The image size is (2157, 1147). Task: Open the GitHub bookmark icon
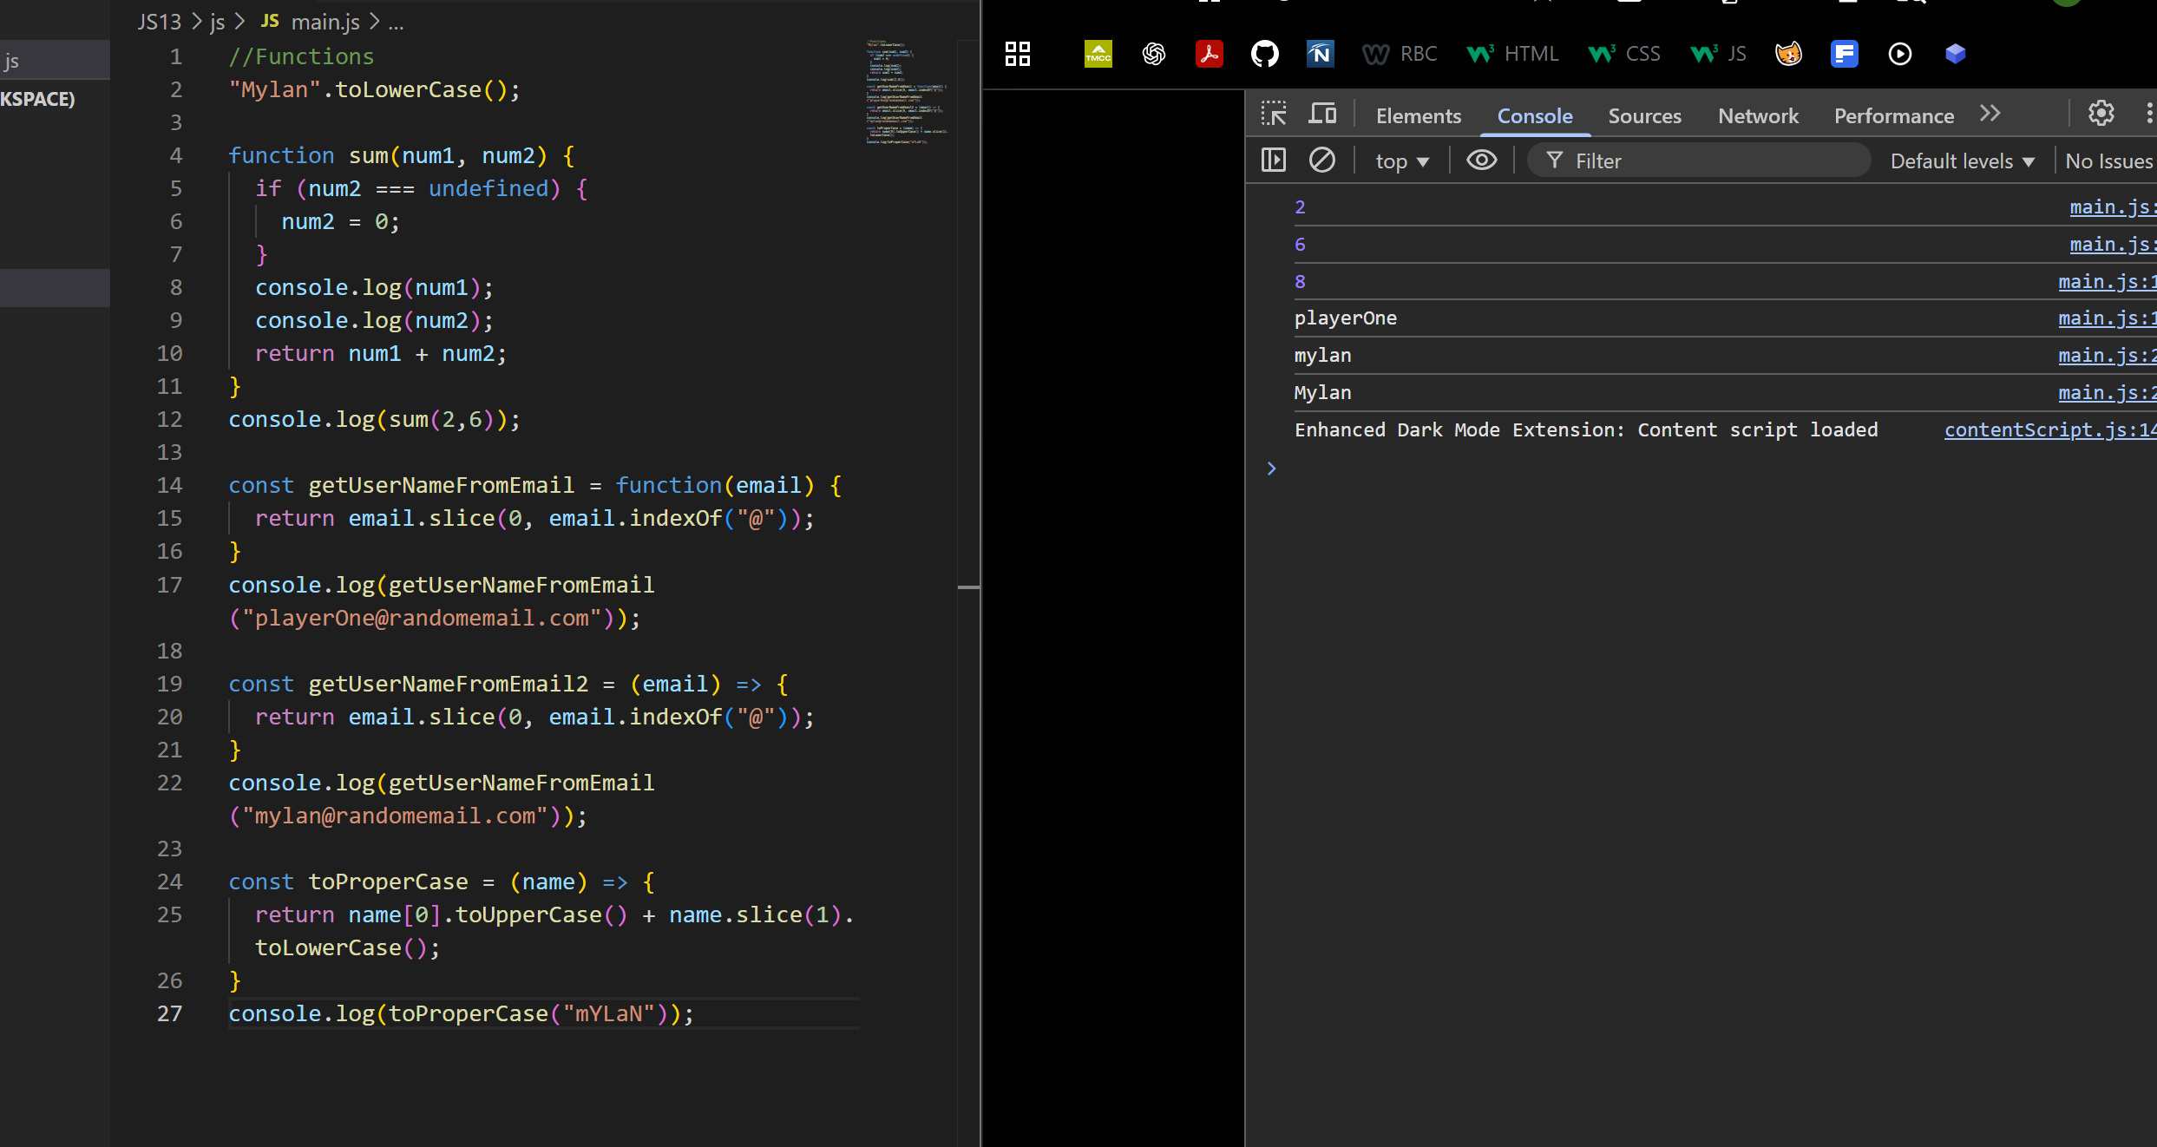click(1264, 54)
